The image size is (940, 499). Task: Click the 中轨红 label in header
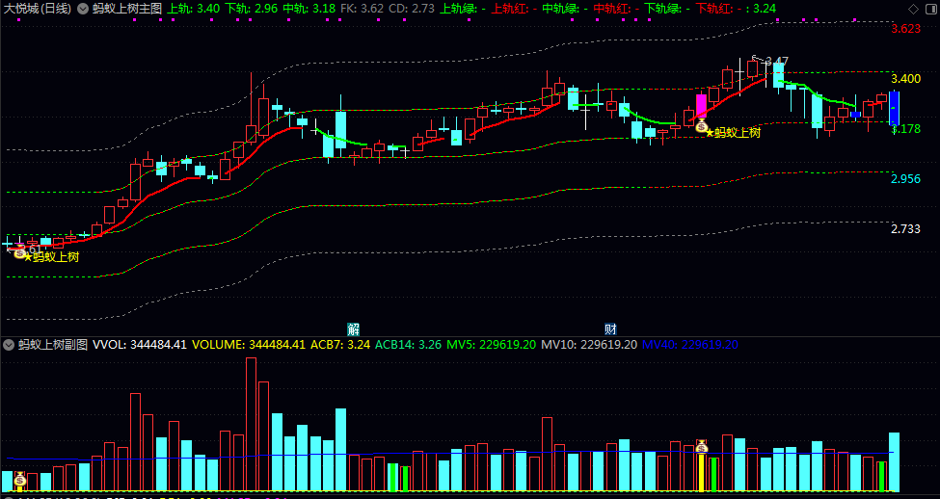click(612, 9)
